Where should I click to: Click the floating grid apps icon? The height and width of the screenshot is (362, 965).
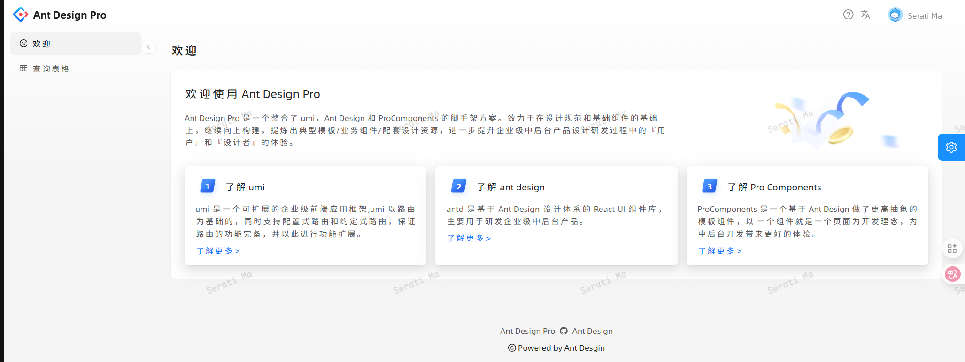click(x=952, y=249)
